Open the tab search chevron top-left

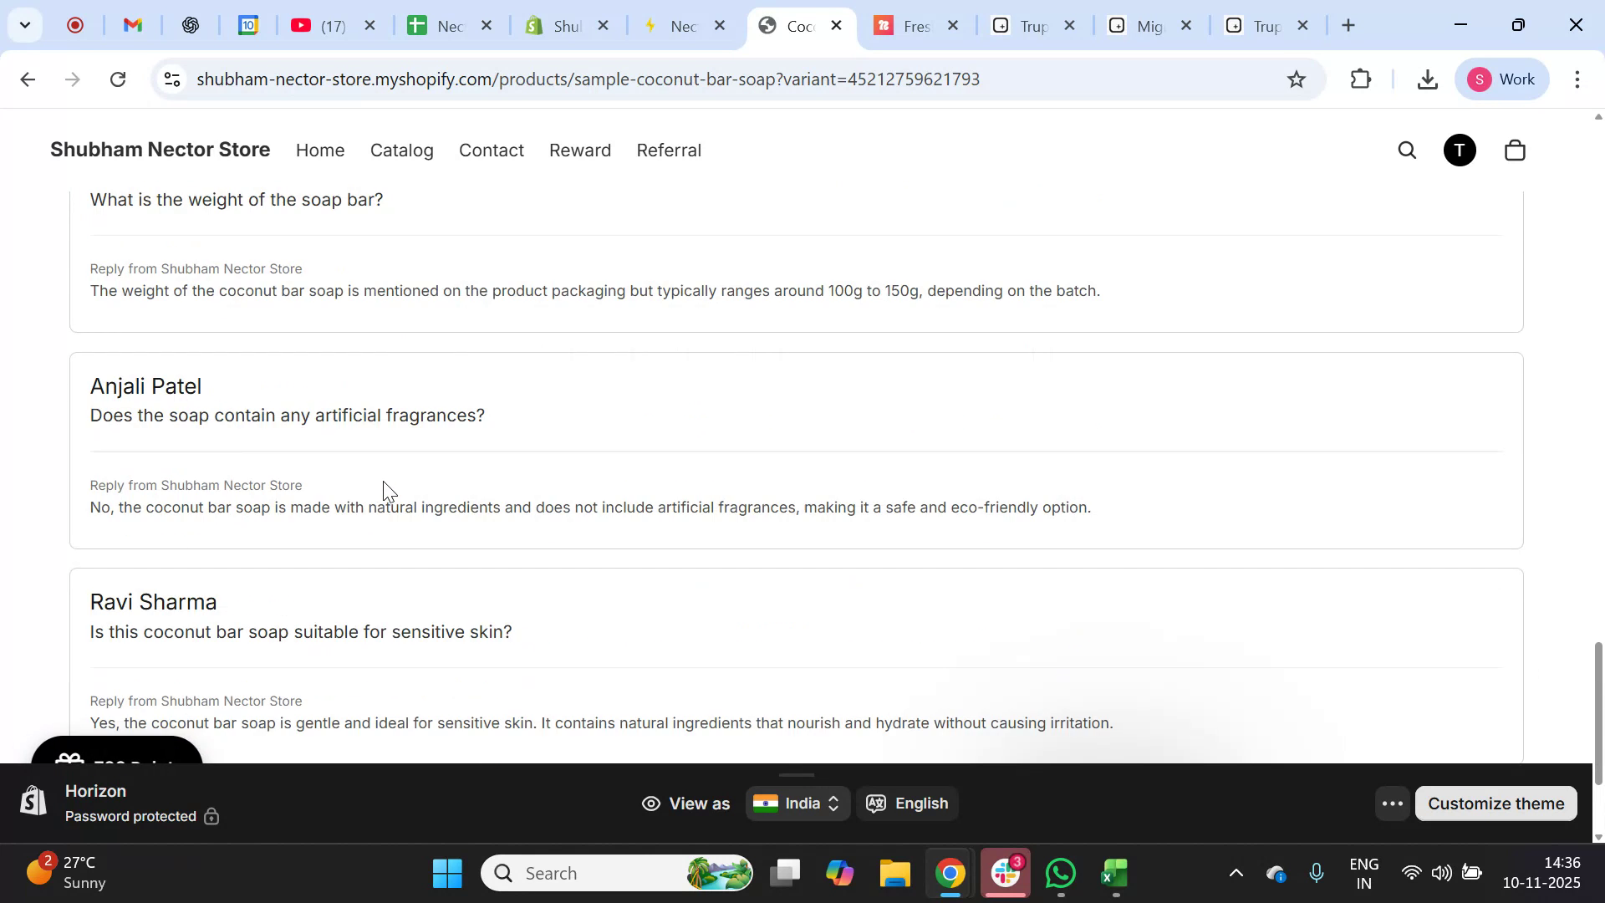click(x=25, y=25)
